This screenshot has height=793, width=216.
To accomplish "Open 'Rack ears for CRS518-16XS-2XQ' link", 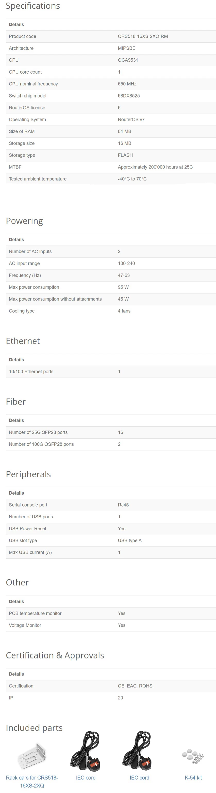I will pyautogui.click(x=32, y=781).
